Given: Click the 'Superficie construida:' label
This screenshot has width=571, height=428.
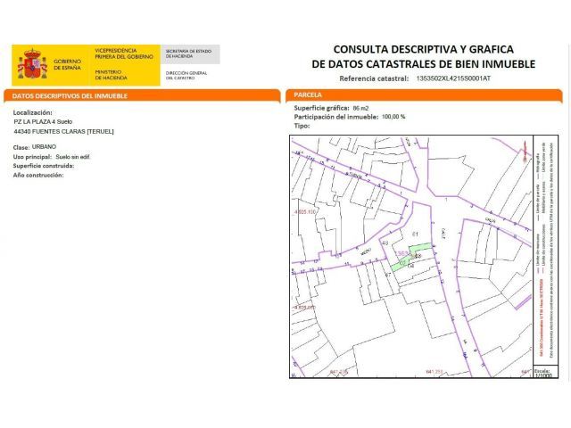Looking at the screenshot, I should coord(44,166).
